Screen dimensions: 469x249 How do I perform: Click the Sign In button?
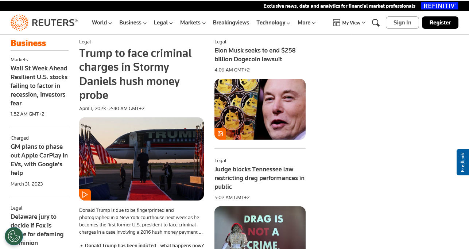[402, 23]
